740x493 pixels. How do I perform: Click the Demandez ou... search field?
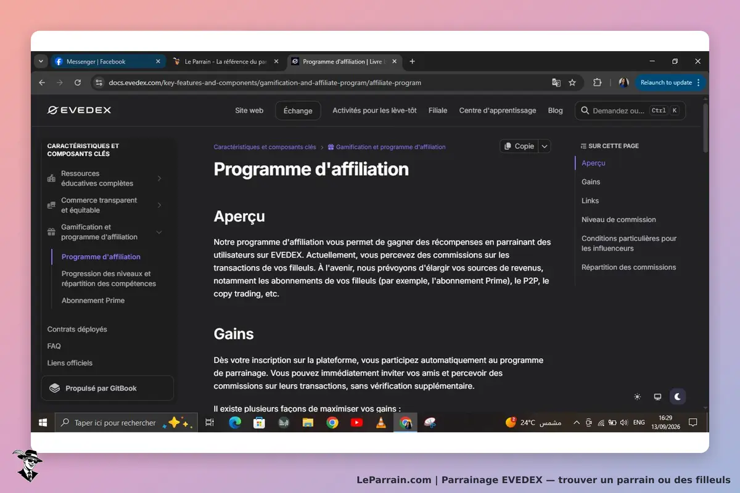pyautogui.click(x=630, y=111)
